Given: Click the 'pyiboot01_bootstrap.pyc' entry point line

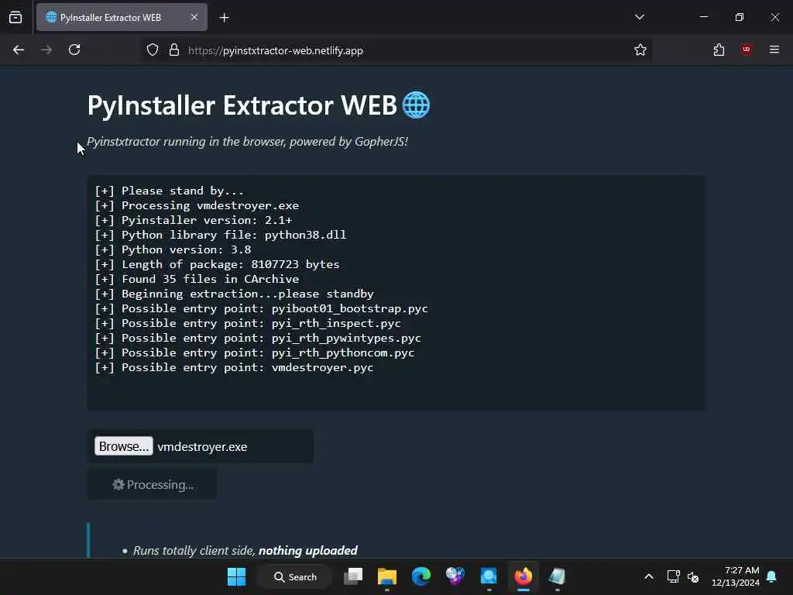Looking at the screenshot, I should tap(262, 308).
